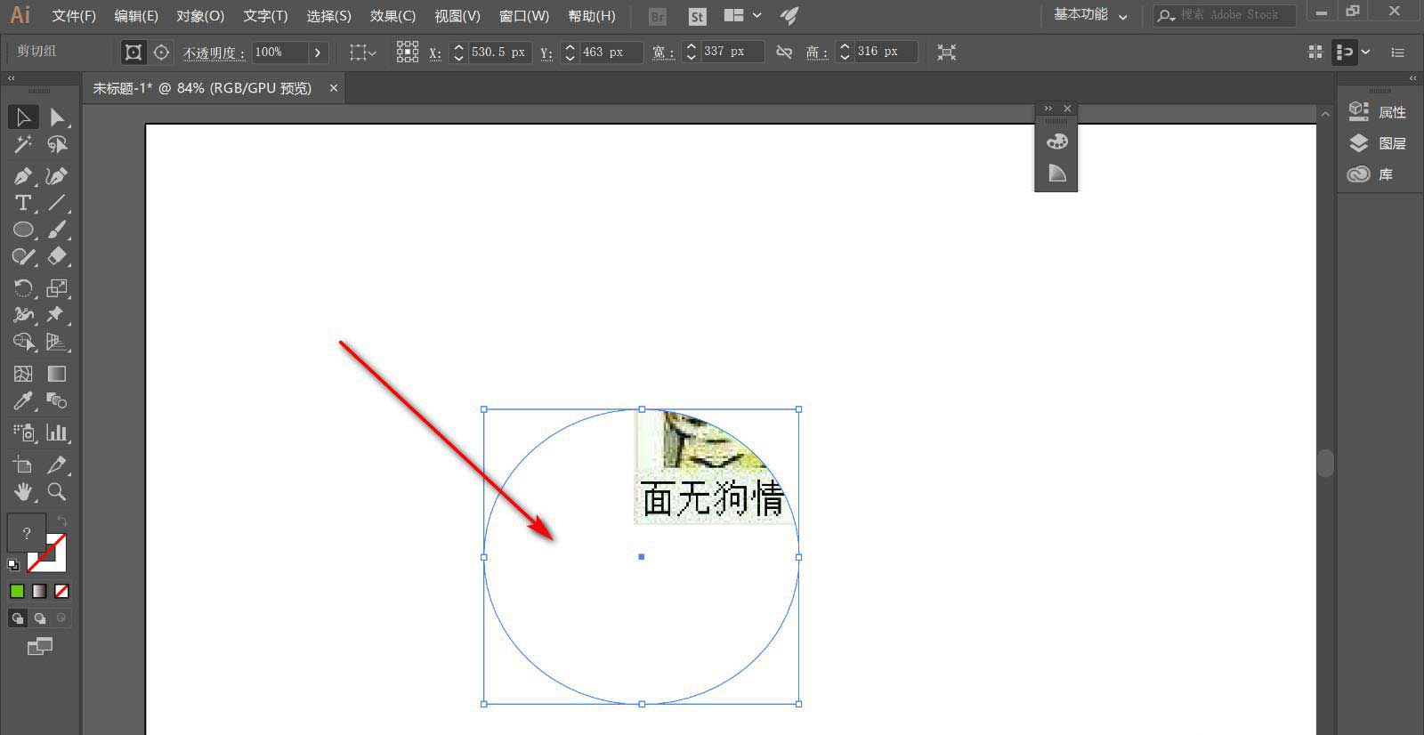Toggle the edit clipping path button
The width and height of the screenshot is (1424, 735).
click(133, 52)
